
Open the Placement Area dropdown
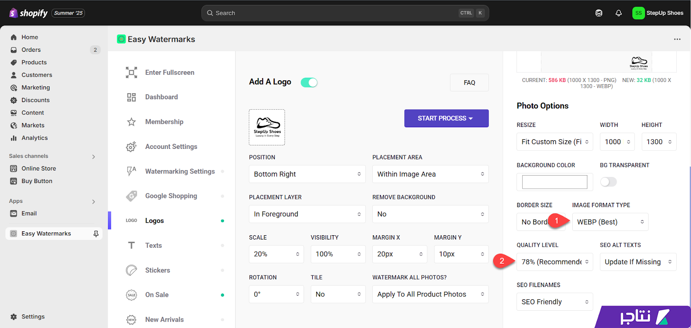431,174
